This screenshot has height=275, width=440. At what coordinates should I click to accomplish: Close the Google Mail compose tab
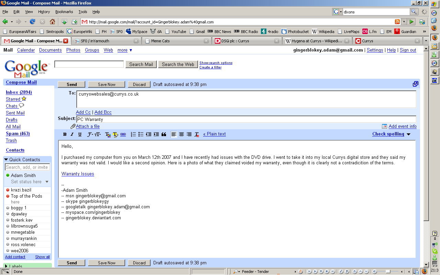pyautogui.click(x=66, y=41)
